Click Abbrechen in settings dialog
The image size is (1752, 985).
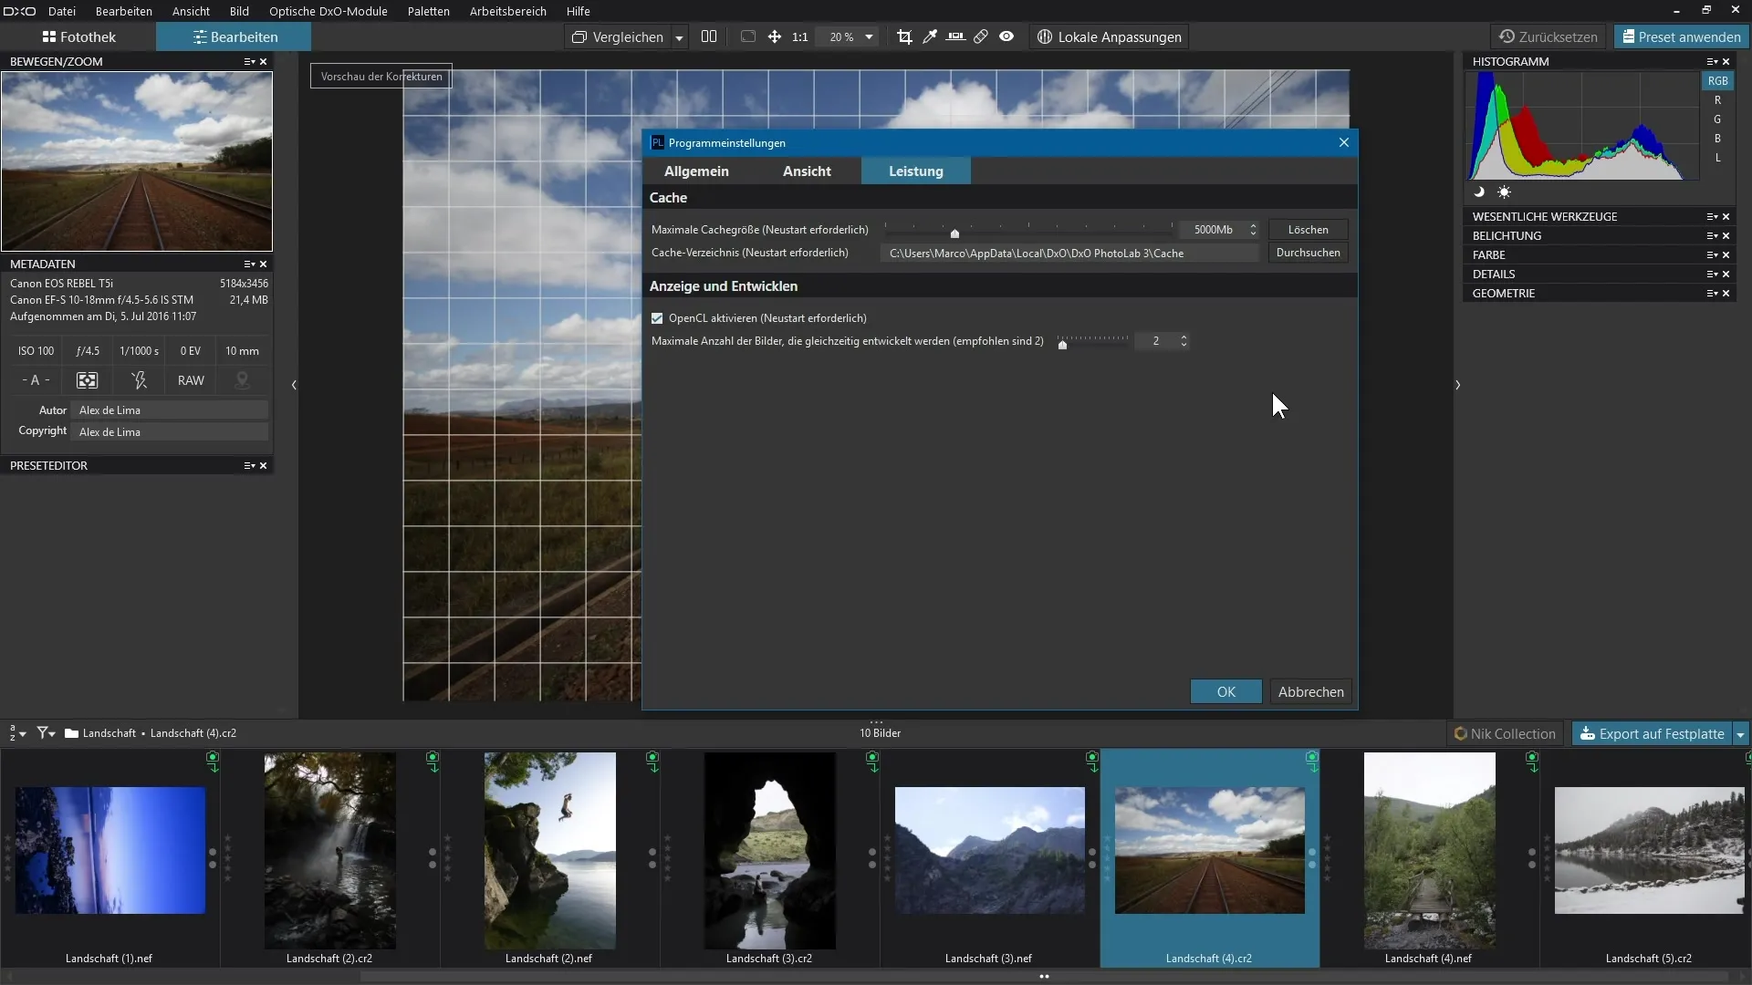(1310, 692)
